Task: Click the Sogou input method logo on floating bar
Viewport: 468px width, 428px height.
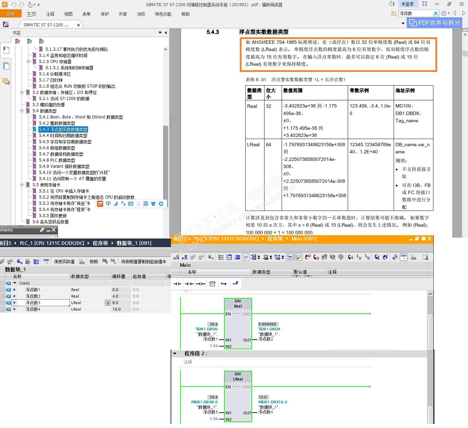Action: click(100, 204)
